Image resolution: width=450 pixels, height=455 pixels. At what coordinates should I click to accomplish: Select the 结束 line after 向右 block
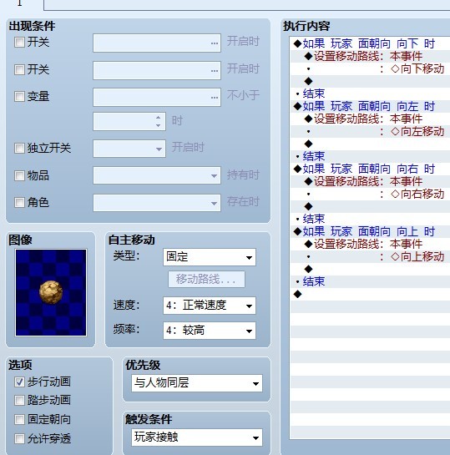click(370, 219)
